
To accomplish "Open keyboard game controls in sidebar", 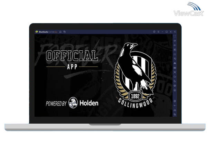I will (x=175, y=54).
